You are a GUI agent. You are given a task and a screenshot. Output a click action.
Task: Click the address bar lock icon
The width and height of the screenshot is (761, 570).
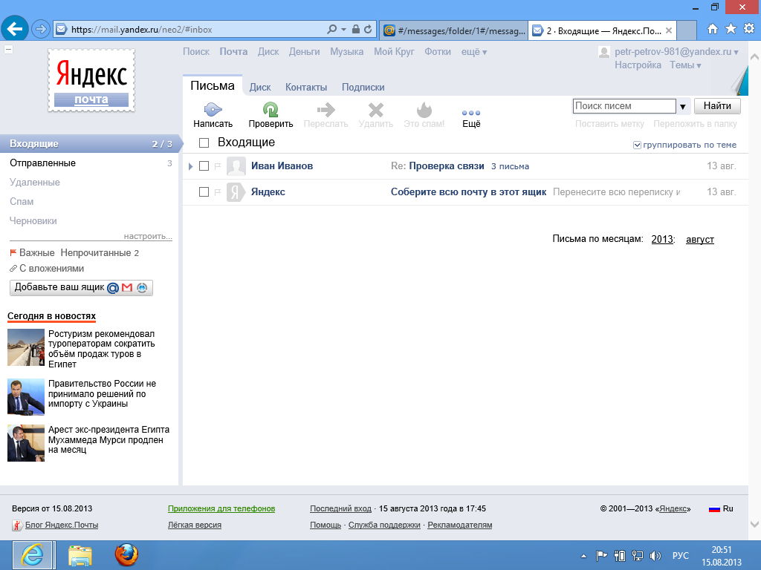[356, 29]
